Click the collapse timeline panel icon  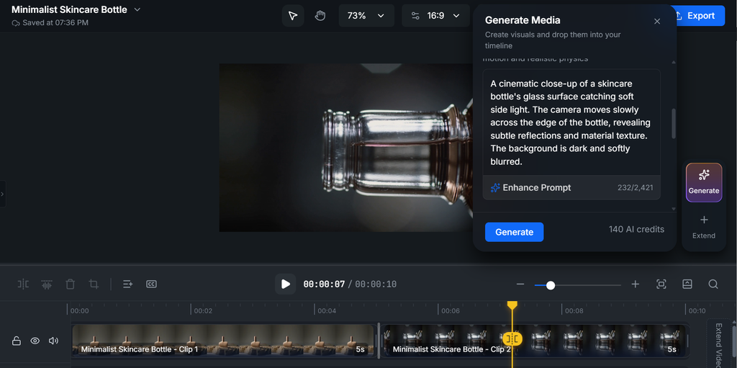coord(687,284)
